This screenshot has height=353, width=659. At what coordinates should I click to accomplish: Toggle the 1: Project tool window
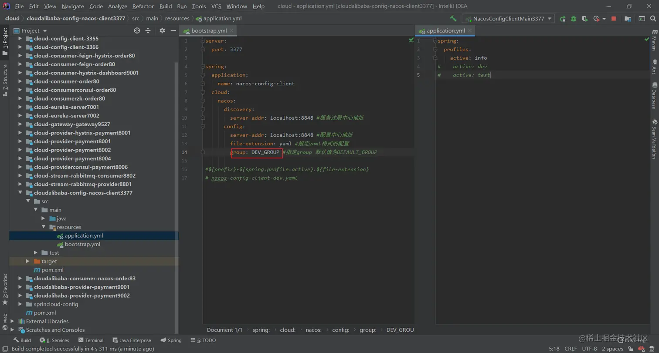[x=5, y=42]
